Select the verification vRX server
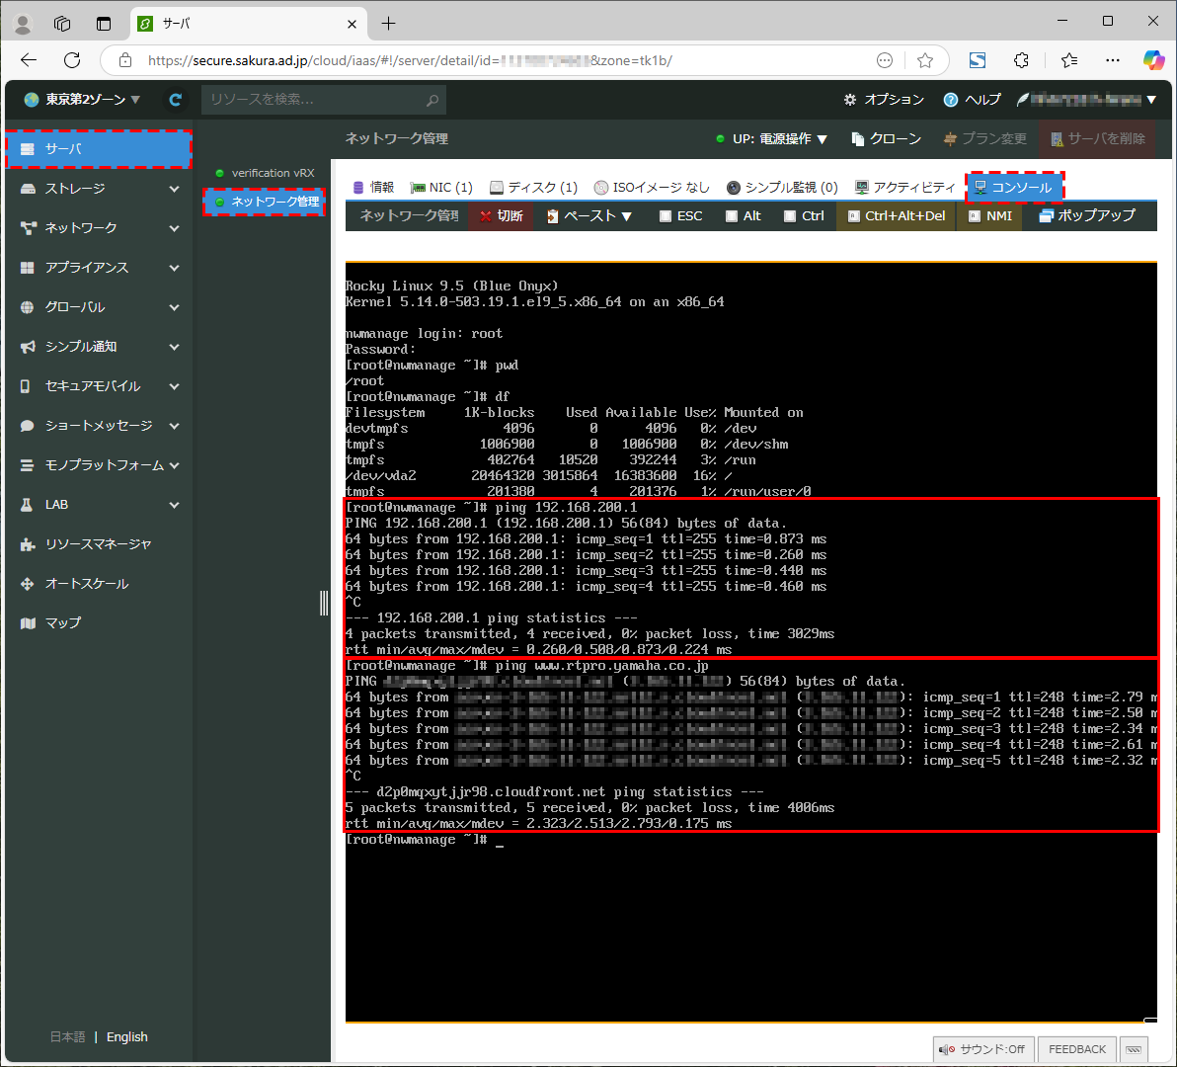The width and height of the screenshot is (1177, 1067). [265, 173]
